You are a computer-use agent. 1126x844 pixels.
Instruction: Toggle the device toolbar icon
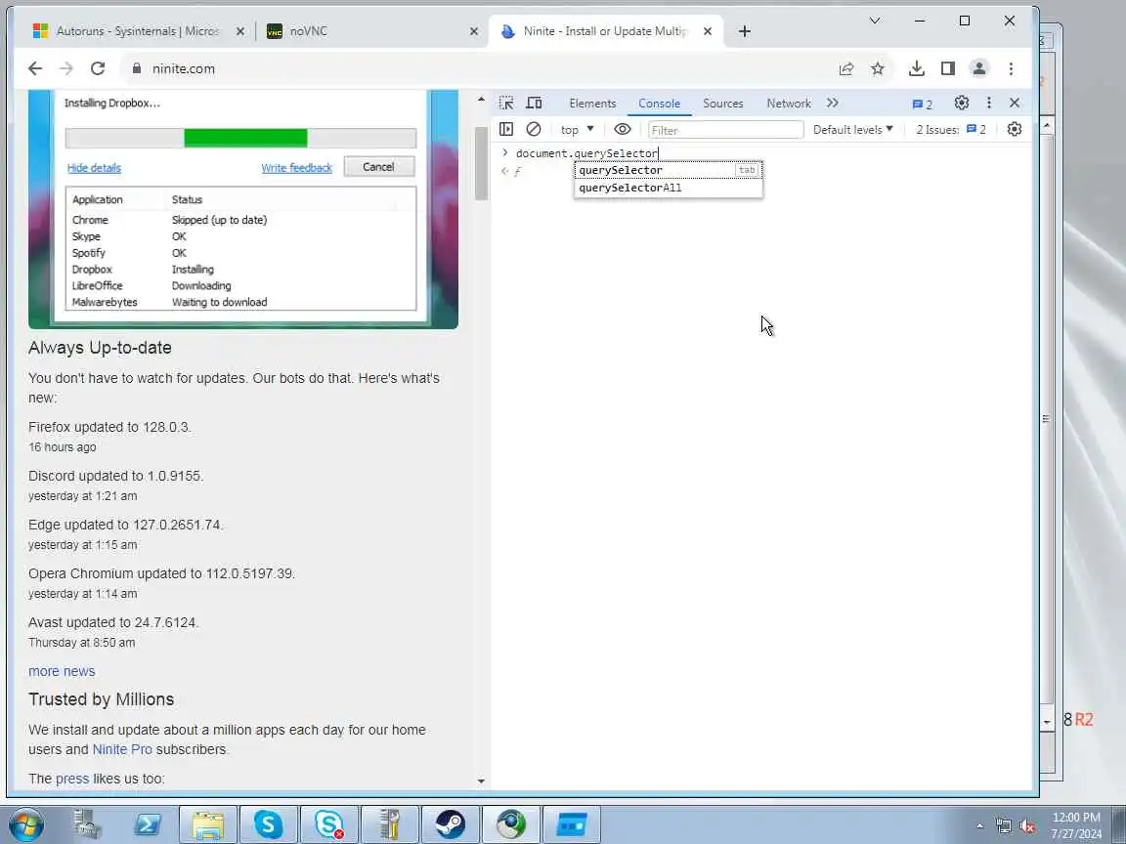click(534, 103)
